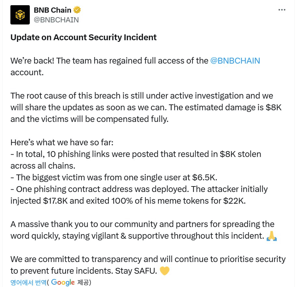This screenshot has height=287, width=304.
Task: Click the gold verified badge
Action: pyautogui.click(x=77, y=10)
